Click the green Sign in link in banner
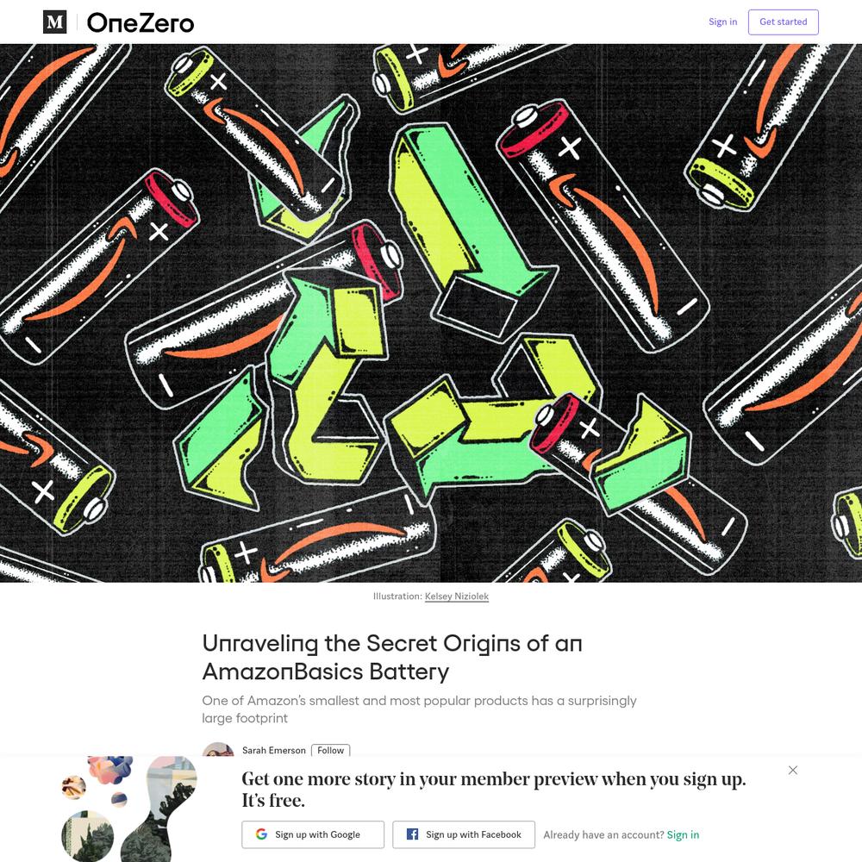This screenshot has width=862, height=862. 683,834
